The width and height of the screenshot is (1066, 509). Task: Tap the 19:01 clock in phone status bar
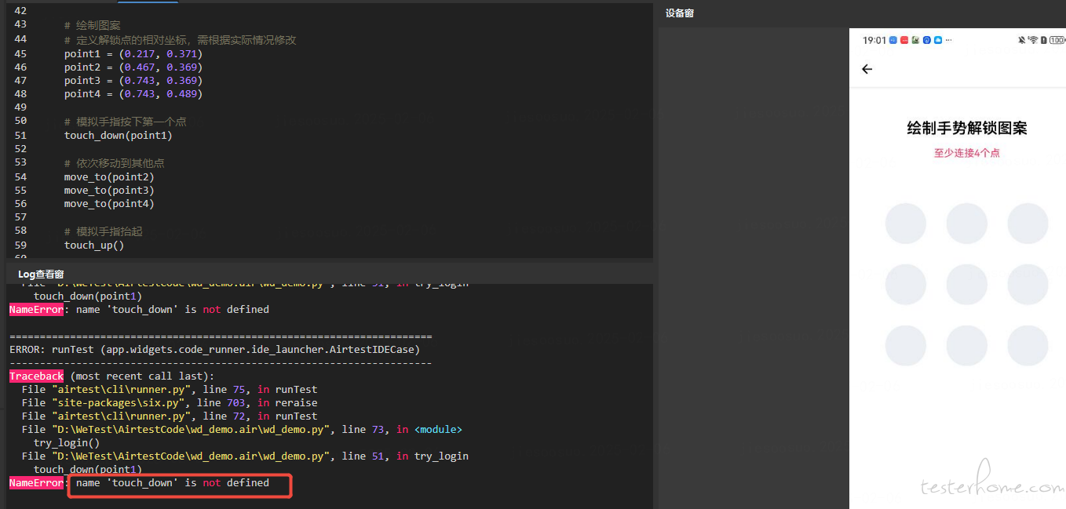(x=874, y=40)
